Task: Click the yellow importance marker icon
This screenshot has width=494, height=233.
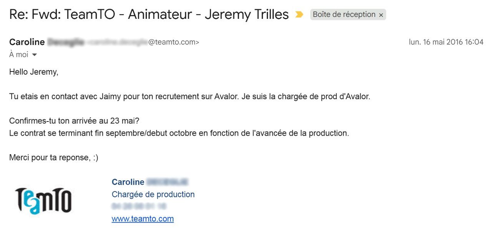Action: tap(299, 15)
